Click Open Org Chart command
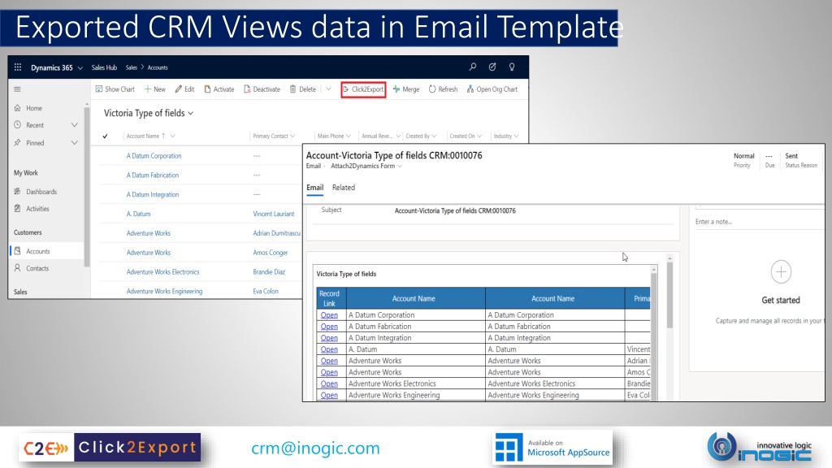 [492, 89]
